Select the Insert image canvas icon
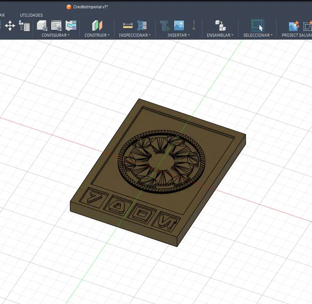This screenshot has height=304, width=312. click(x=179, y=25)
